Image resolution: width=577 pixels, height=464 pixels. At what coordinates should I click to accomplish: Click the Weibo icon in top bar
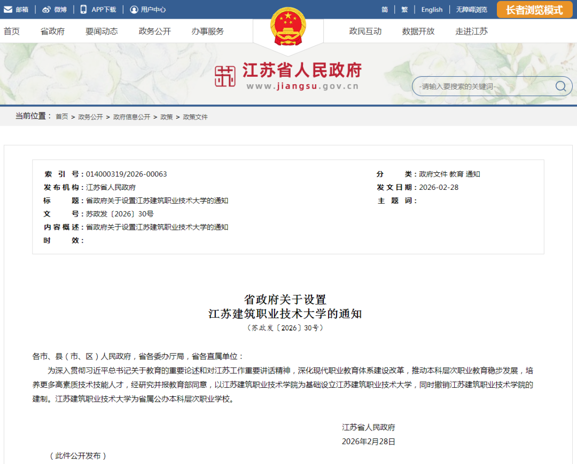(x=46, y=10)
